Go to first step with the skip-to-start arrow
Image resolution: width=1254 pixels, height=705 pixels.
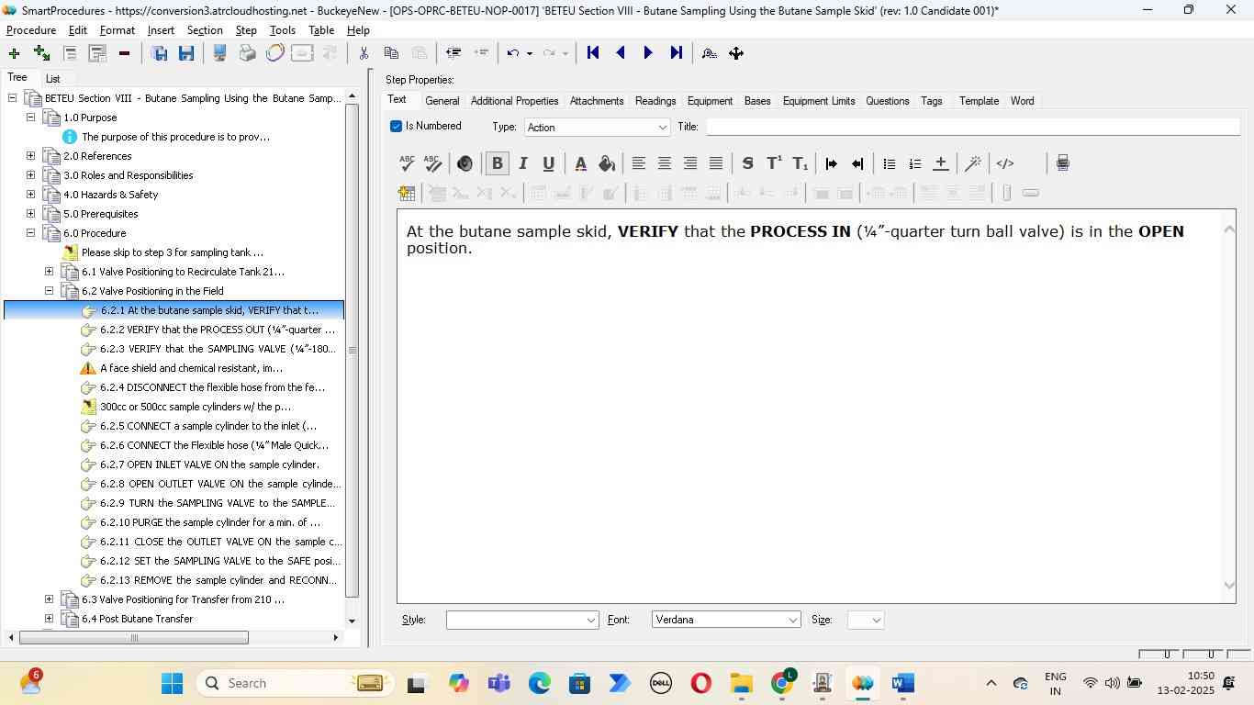click(593, 53)
